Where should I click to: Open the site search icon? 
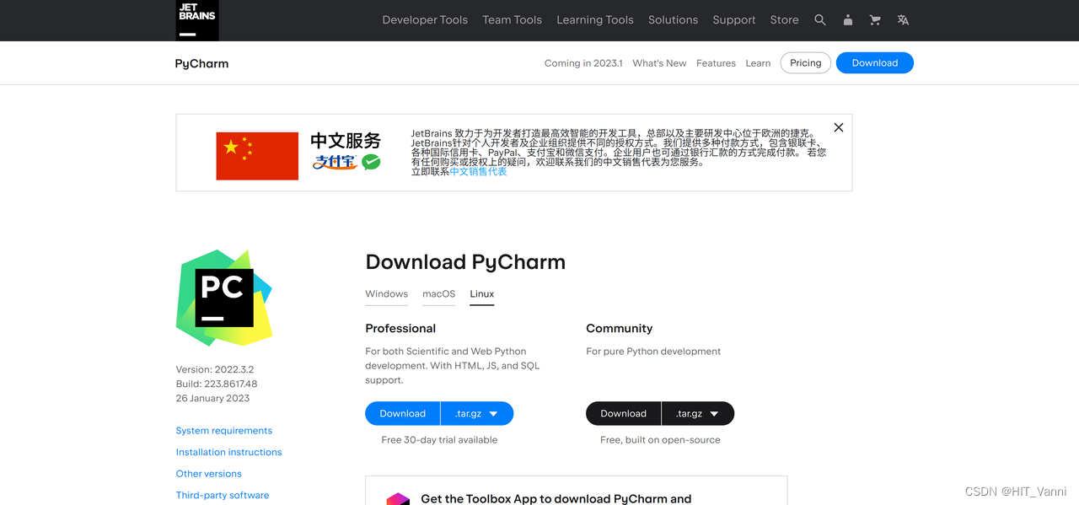coord(820,20)
